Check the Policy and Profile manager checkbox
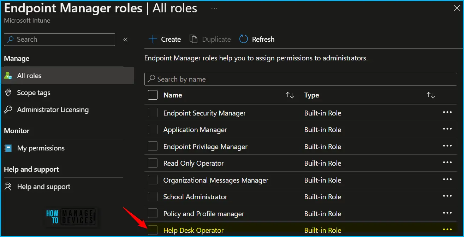The height and width of the screenshot is (237, 464). (153, 213)
